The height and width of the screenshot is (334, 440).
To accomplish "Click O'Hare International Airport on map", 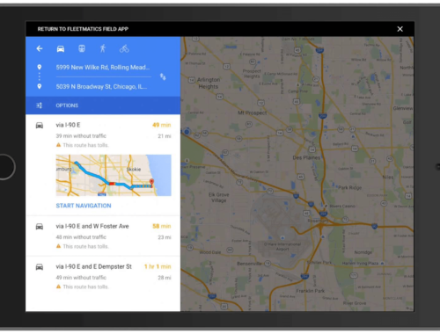I will point(282,246).
